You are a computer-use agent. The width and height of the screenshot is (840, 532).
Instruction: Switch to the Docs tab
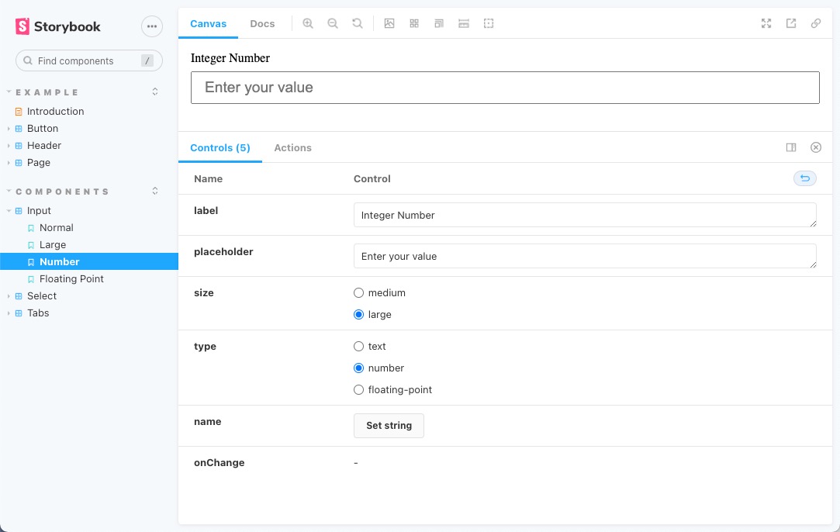click(262, 23)
